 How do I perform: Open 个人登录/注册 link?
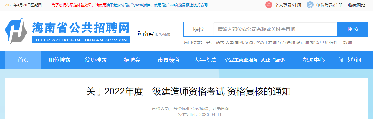click(288, 5)
